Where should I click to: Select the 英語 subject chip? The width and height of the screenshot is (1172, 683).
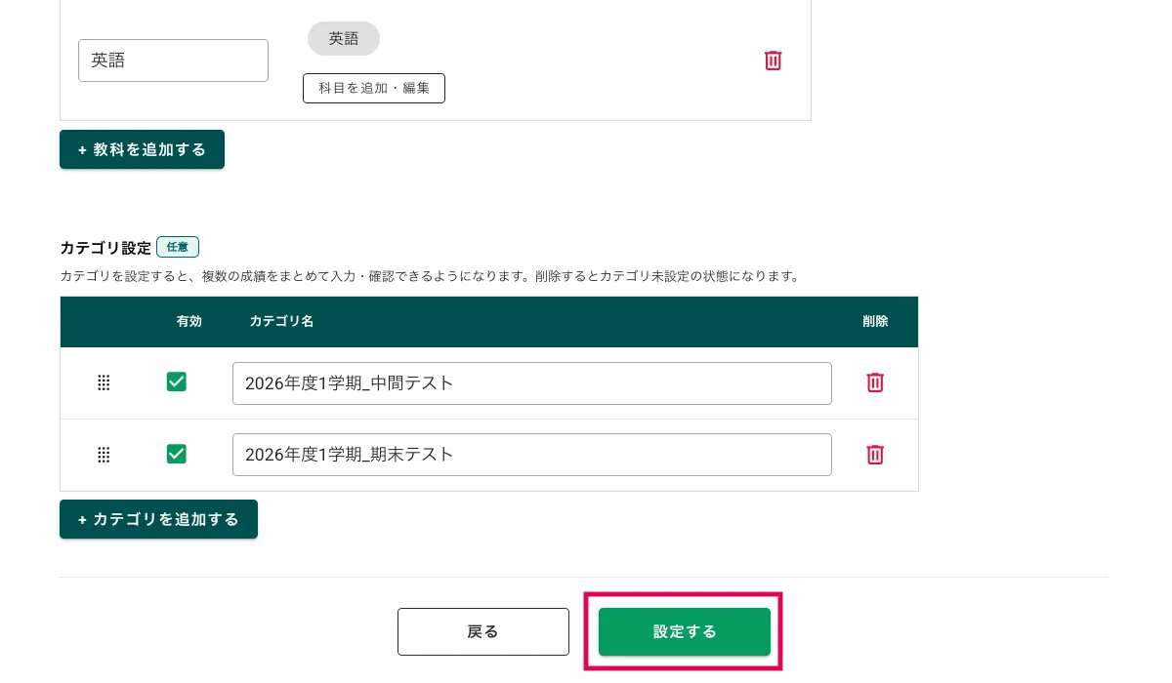click(344, 39)
